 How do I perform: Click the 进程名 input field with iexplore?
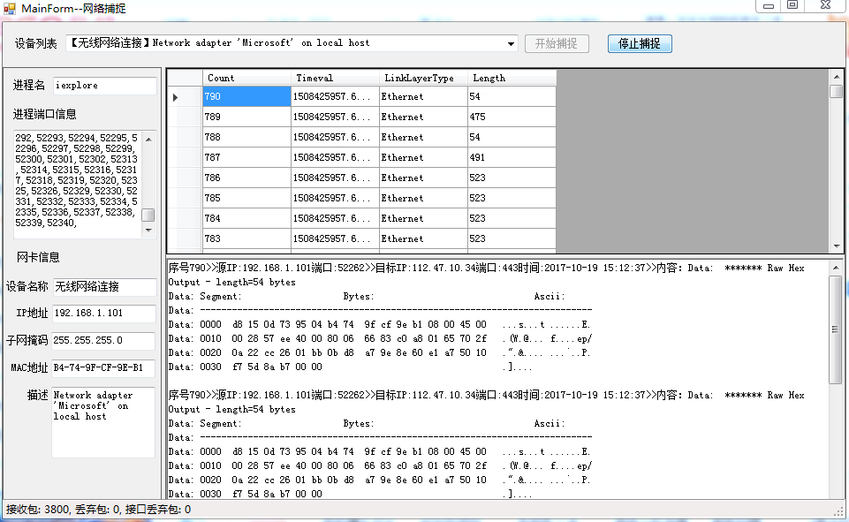(x=104, y=86)
